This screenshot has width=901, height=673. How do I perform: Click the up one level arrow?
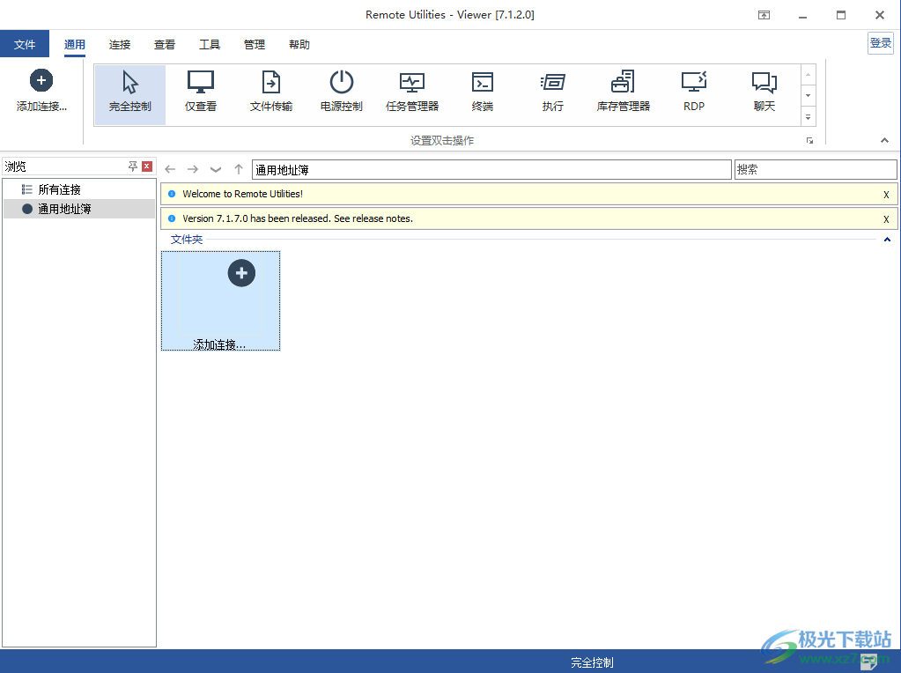click(239, 169)
